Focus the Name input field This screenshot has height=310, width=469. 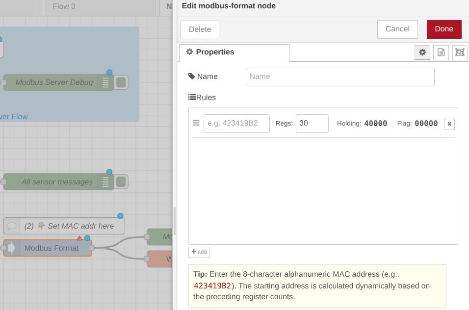pyautogui.click(x=339, y=77)
